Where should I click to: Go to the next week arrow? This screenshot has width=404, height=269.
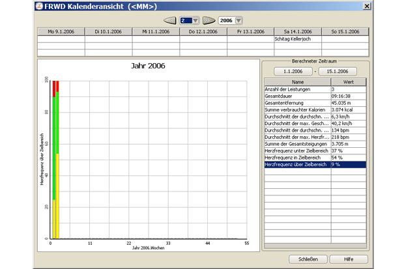208,20
